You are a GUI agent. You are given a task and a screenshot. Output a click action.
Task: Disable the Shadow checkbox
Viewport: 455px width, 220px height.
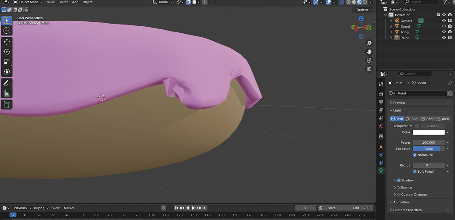(399, 181)
